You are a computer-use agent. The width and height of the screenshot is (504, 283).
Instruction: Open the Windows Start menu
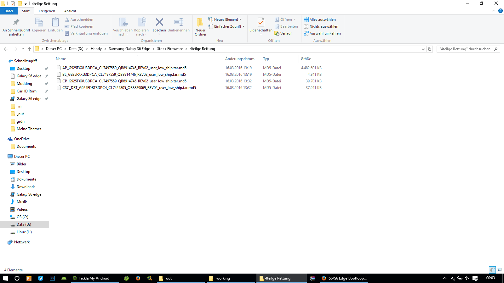click(x=6, y=278)
